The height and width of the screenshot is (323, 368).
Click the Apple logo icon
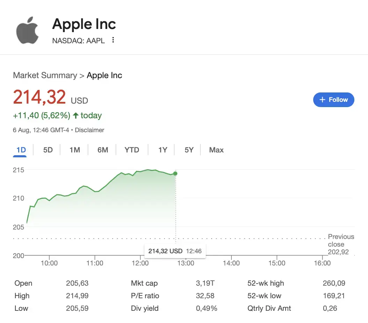coord(28,31)
